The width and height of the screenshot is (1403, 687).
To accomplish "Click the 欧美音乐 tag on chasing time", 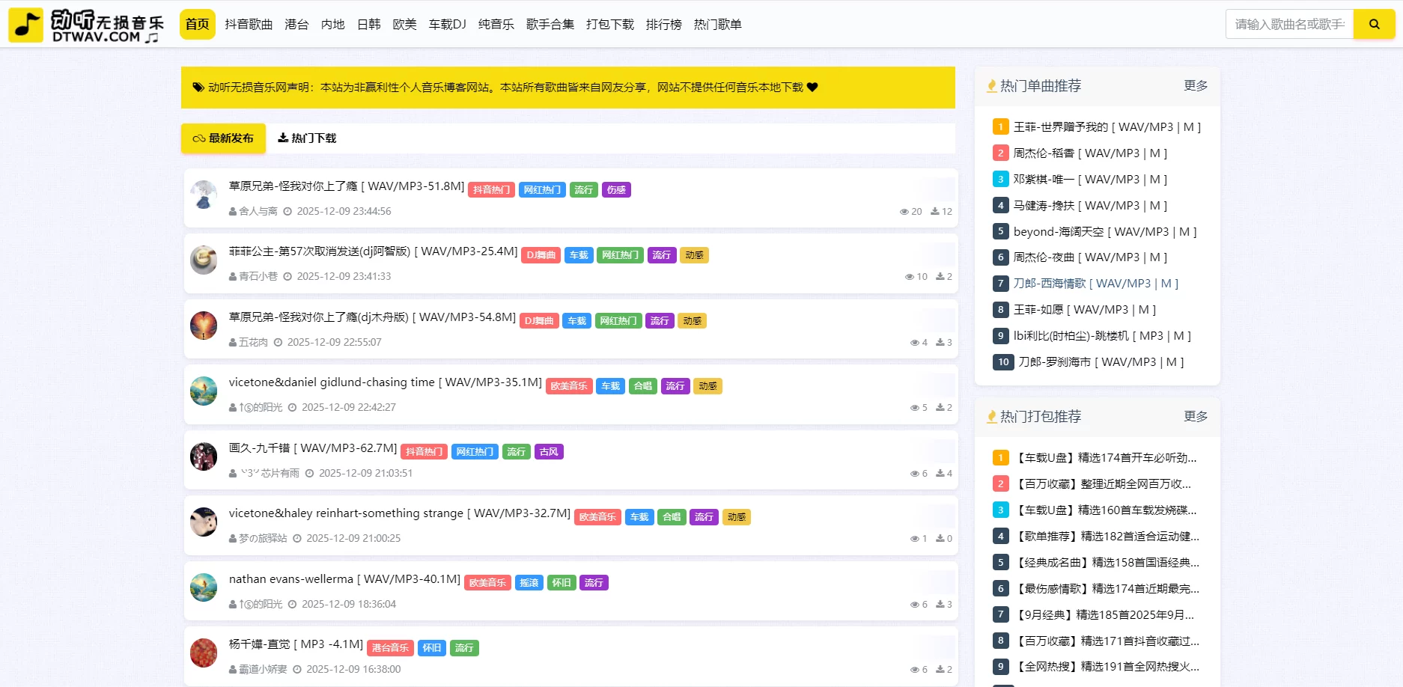I will 568,386.
